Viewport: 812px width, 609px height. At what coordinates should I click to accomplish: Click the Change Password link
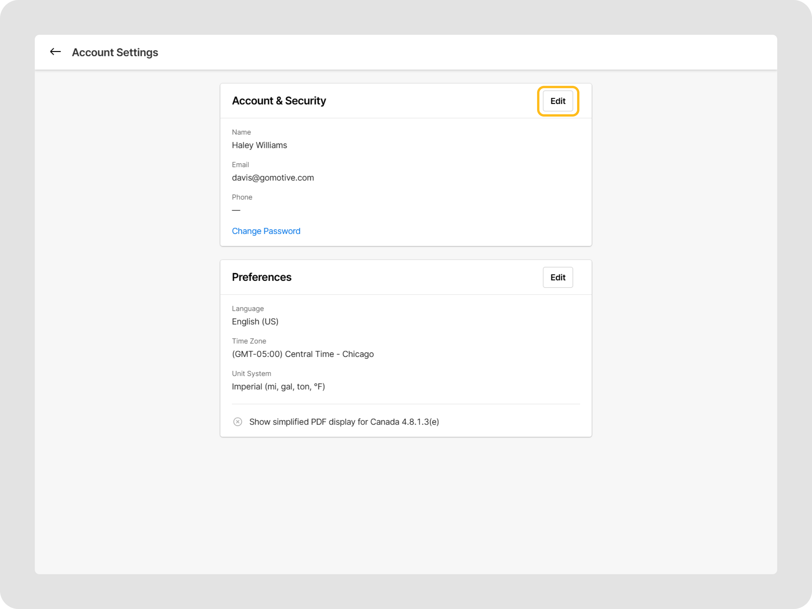point(266,231)
